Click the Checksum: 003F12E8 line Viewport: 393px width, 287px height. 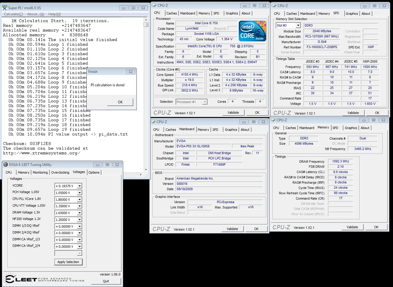pos(27,144)
